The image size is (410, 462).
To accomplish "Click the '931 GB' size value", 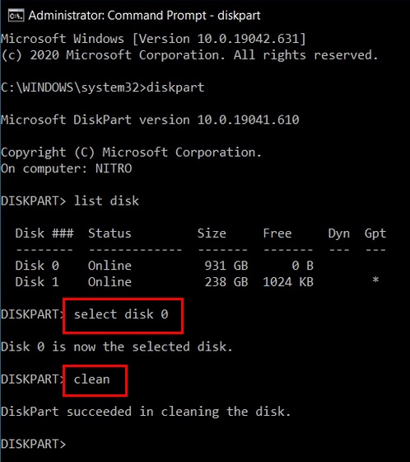I will coord(226,266).
